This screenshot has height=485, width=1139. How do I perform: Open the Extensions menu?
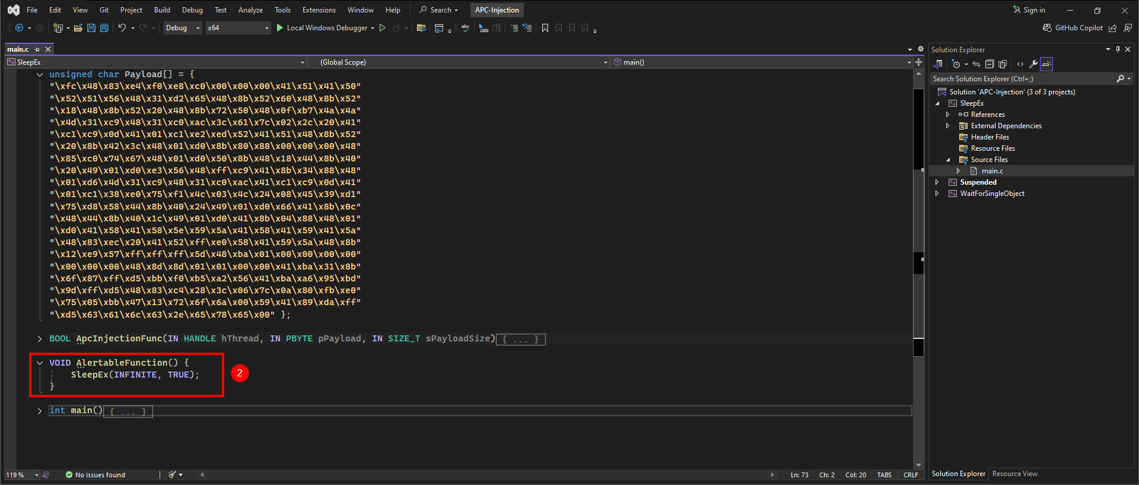[319, 10]
